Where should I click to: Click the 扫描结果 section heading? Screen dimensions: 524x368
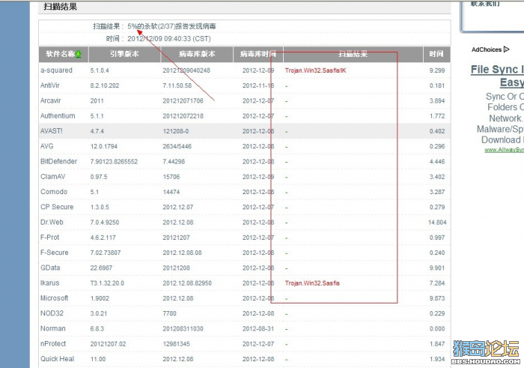61,6
